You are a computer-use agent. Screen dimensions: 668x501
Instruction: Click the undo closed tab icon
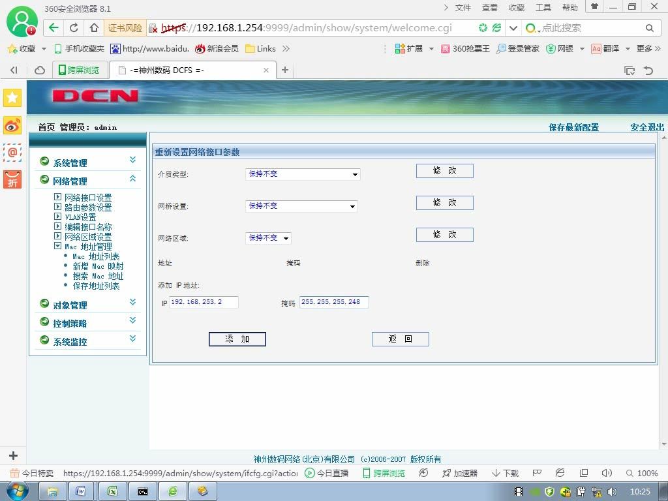pos(648,70)
